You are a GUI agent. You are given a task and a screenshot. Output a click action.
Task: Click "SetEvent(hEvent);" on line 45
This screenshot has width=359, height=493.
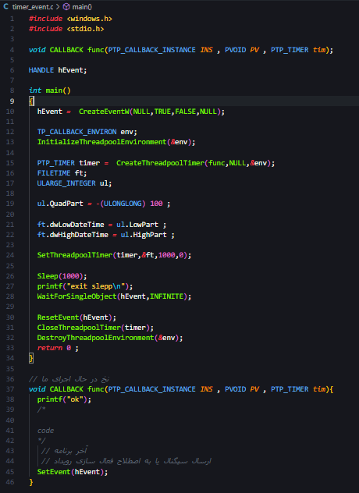click(x=73, y=472)
